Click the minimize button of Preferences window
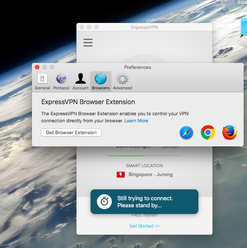 [44, 67]
